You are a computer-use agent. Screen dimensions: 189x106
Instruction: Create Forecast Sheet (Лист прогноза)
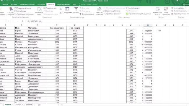tap(166, 11)
